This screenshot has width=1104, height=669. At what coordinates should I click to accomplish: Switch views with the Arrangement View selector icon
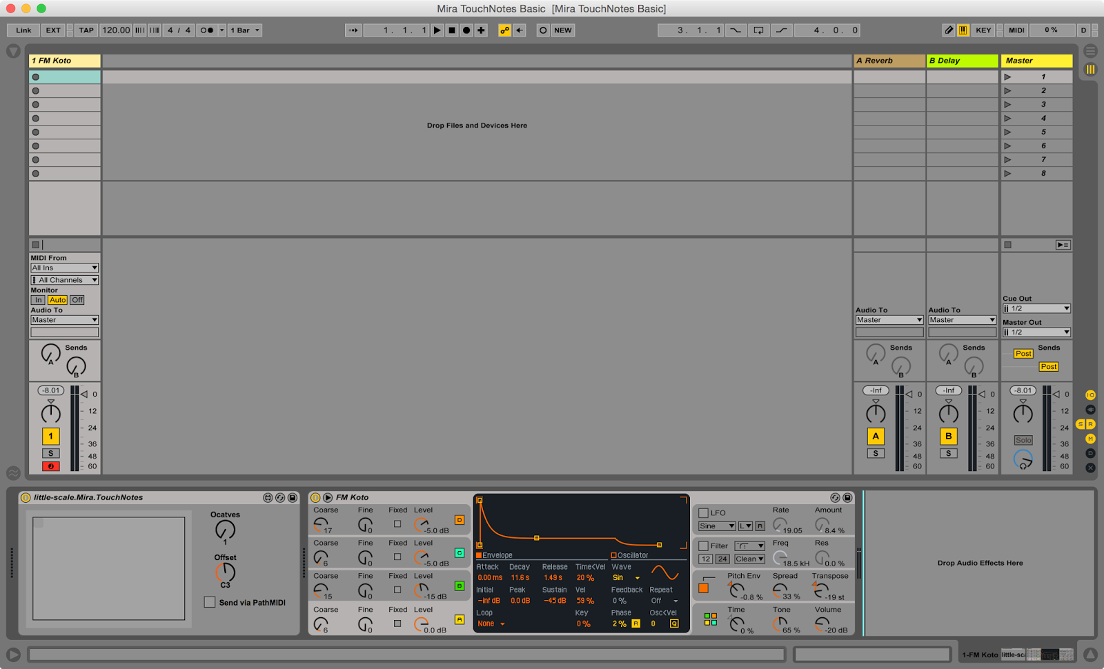[1090, 51]
